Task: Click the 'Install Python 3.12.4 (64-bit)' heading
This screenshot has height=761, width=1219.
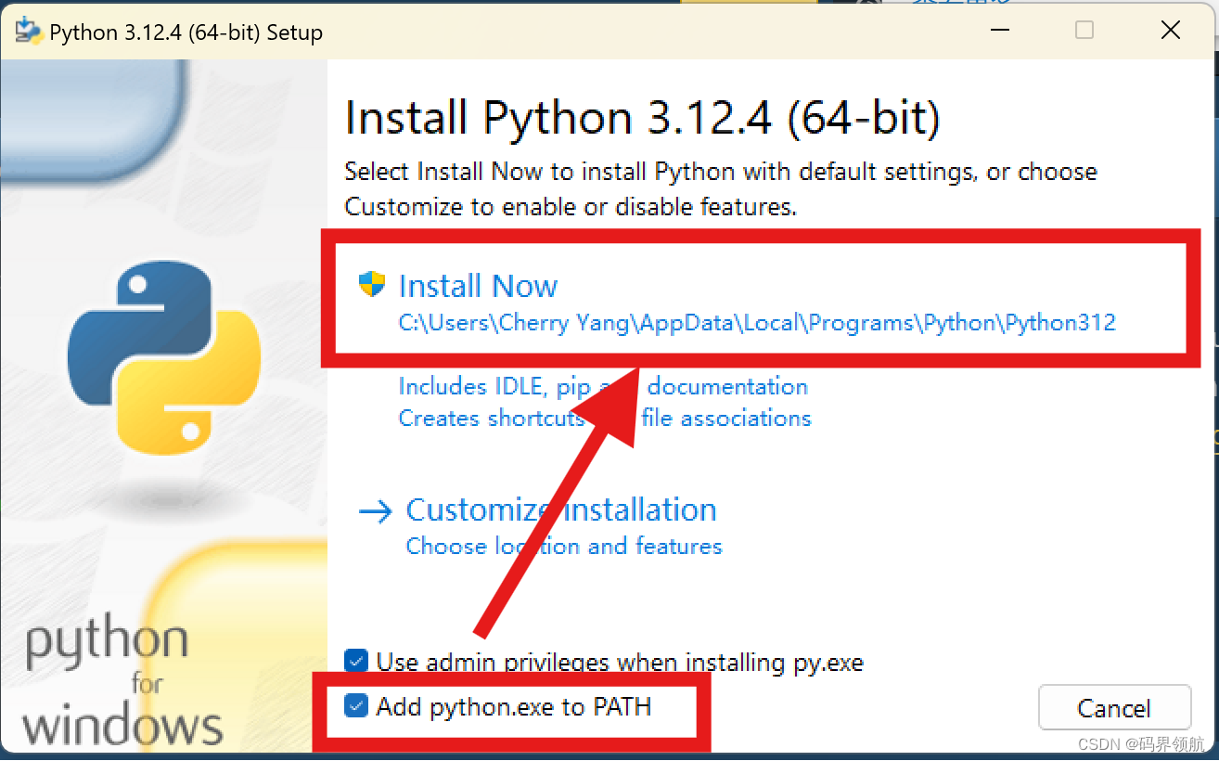Action: 642,119
